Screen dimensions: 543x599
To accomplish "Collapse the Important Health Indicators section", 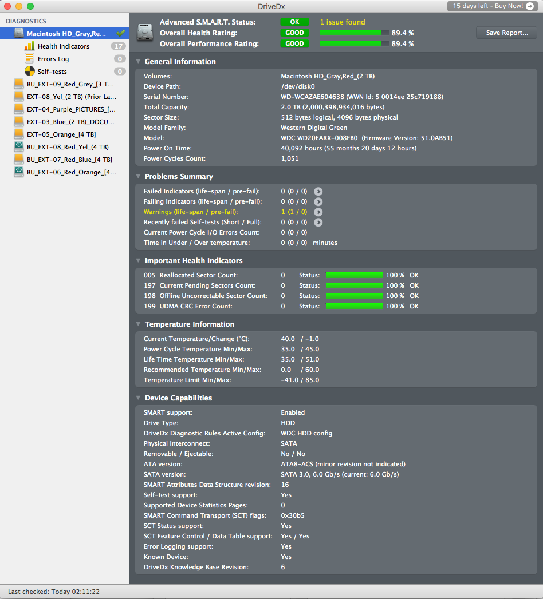I will click(x=139, y=260).
